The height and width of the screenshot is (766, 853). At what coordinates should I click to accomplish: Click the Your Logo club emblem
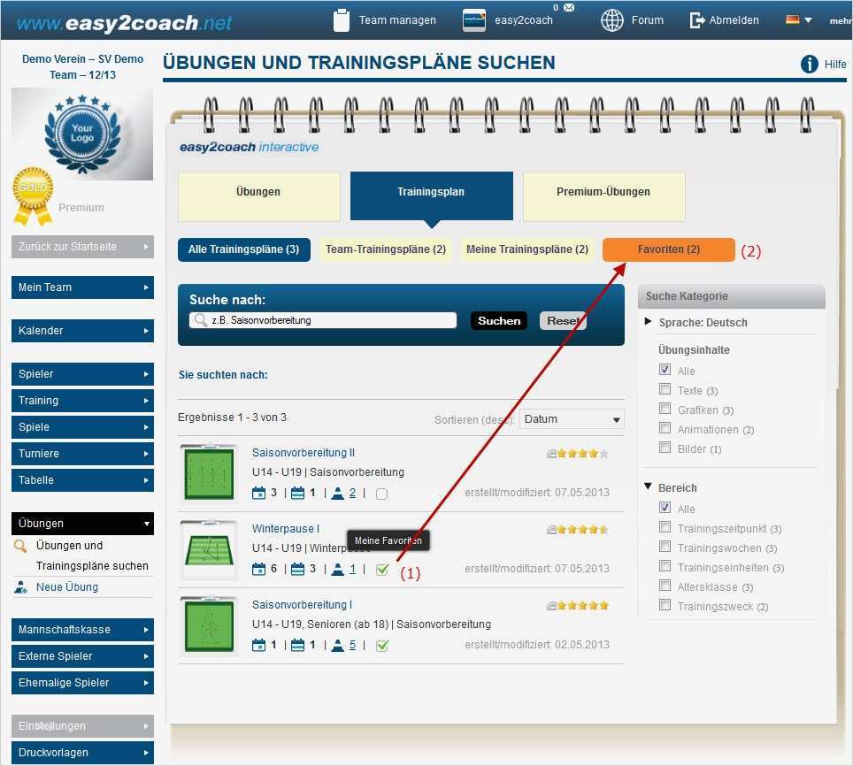click(x=82, y=134)
